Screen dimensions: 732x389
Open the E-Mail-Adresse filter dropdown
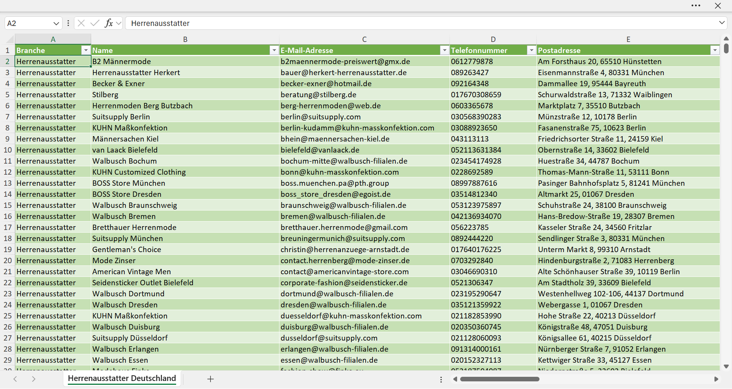pos(445,50)
